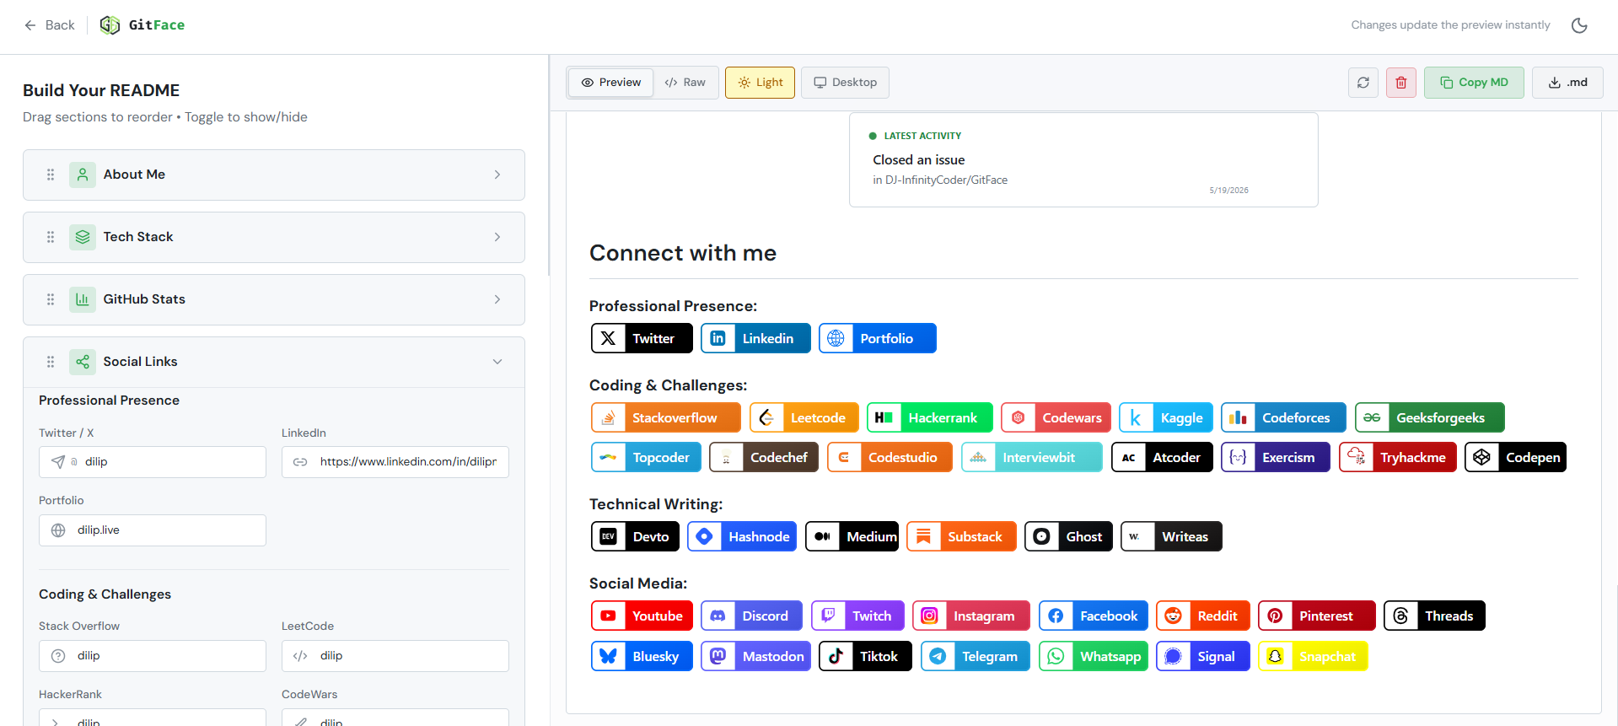Screen dimensions: 1618x726
Task: Click the refresh preview icon
Action: 1363,83
